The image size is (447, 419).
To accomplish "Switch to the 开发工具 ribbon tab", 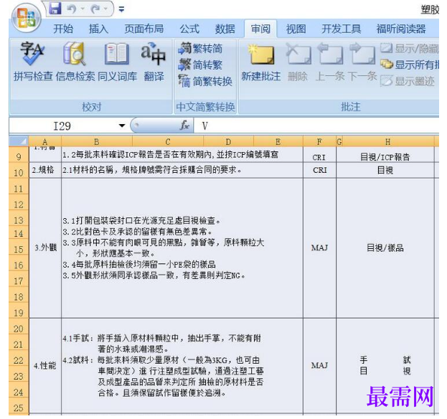I will pyautogui.click(x=341, y=29).
